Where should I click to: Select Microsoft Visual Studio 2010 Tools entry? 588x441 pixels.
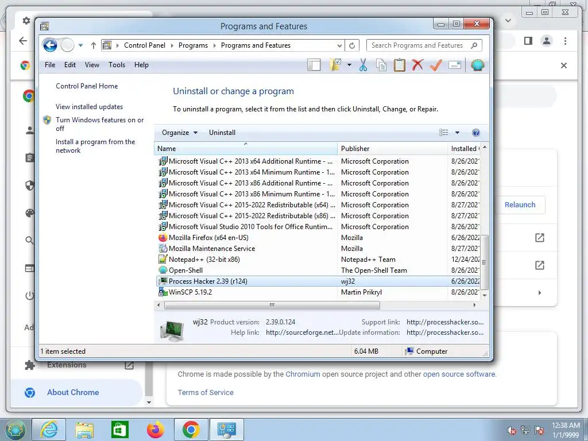(318, 227)
